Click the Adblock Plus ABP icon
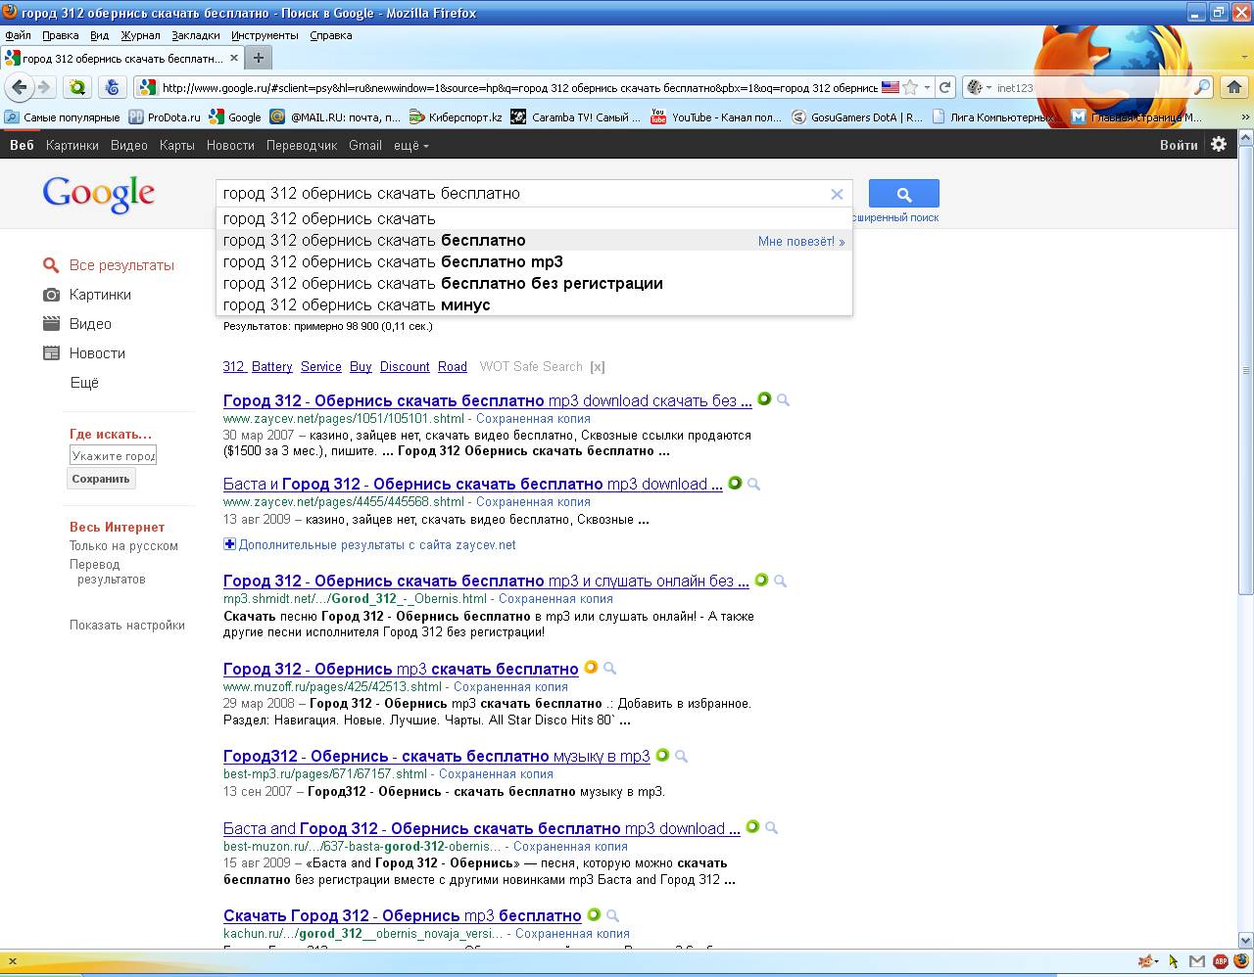This screenshot has height=977, width=1254. [x=1221, y=961]
